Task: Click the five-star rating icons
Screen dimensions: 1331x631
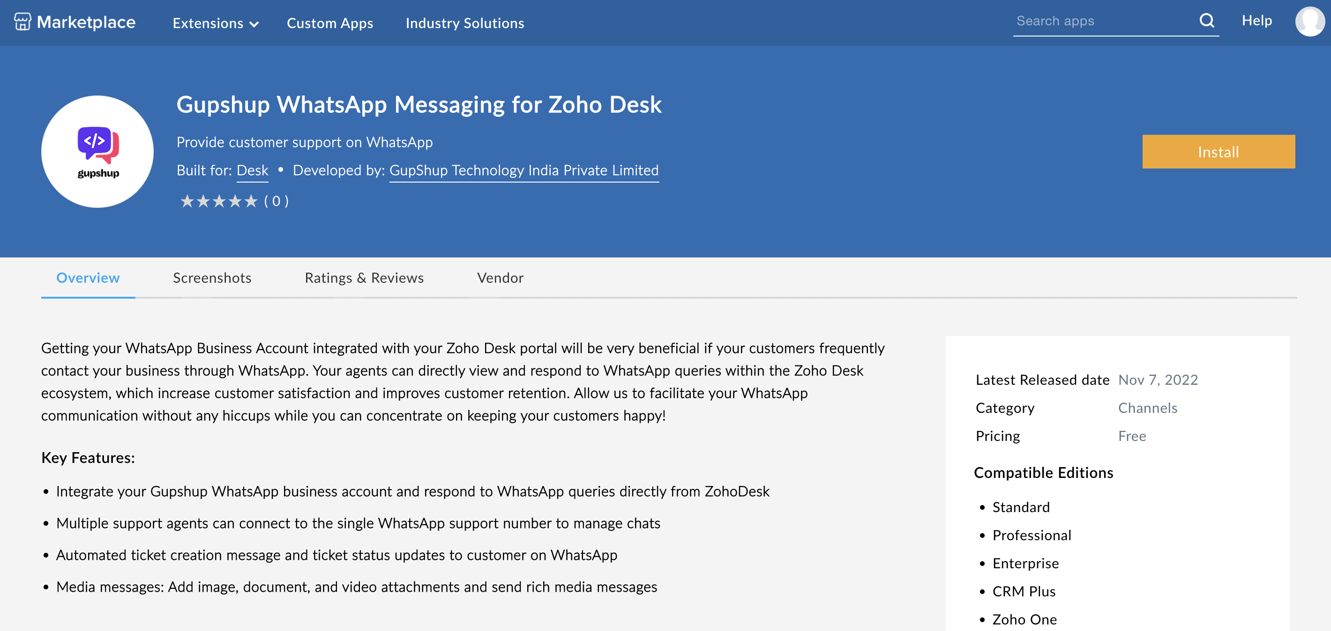Action: point(218,201)
